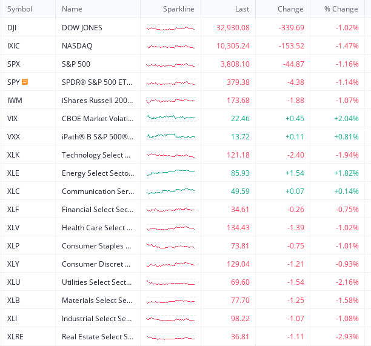Click the Industrial Select name
The height and width of the screenshot is (346, 371).
(x=96, y=319)
